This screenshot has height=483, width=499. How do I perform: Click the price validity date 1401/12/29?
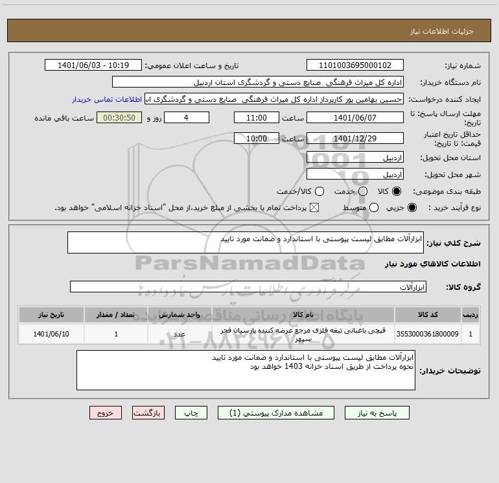click(x=355, y=138)
